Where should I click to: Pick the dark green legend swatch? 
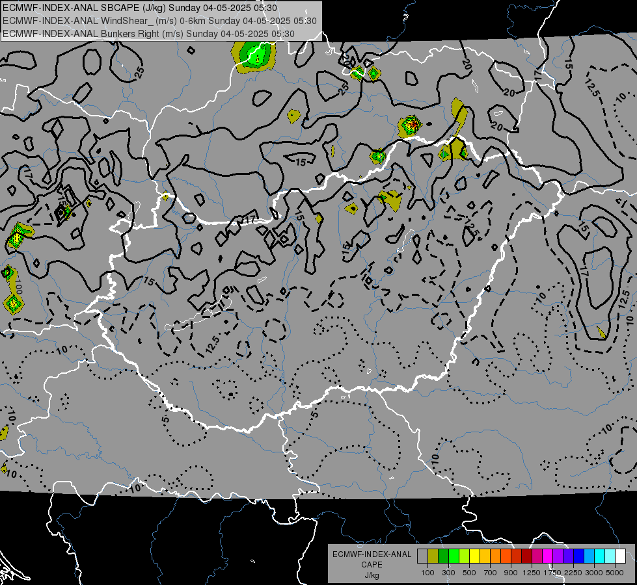pyautogui.click(x=443, y=556)
